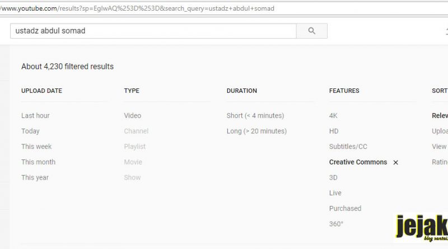448x249 pixels.
Task: Sort results by Upload date
Action: click(x=440, y=131)
